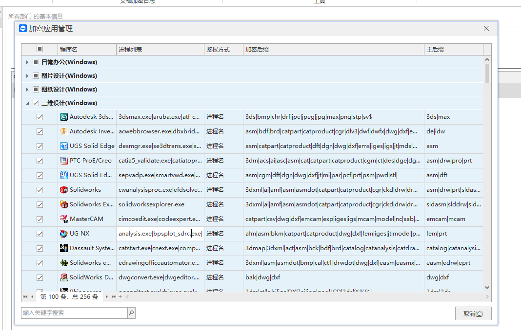The width and height of the screenshot is (521, 330).
Task: Toggle the select-all header checkbox
Action: (x=40, y=49)
